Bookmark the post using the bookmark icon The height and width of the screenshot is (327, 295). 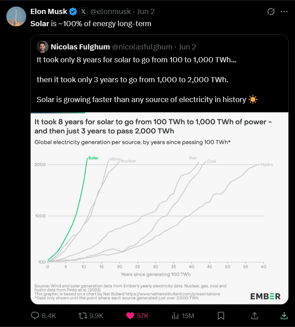pos(221,316)
